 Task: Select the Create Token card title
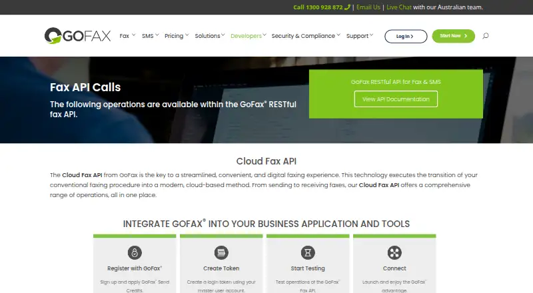point(221,268)
